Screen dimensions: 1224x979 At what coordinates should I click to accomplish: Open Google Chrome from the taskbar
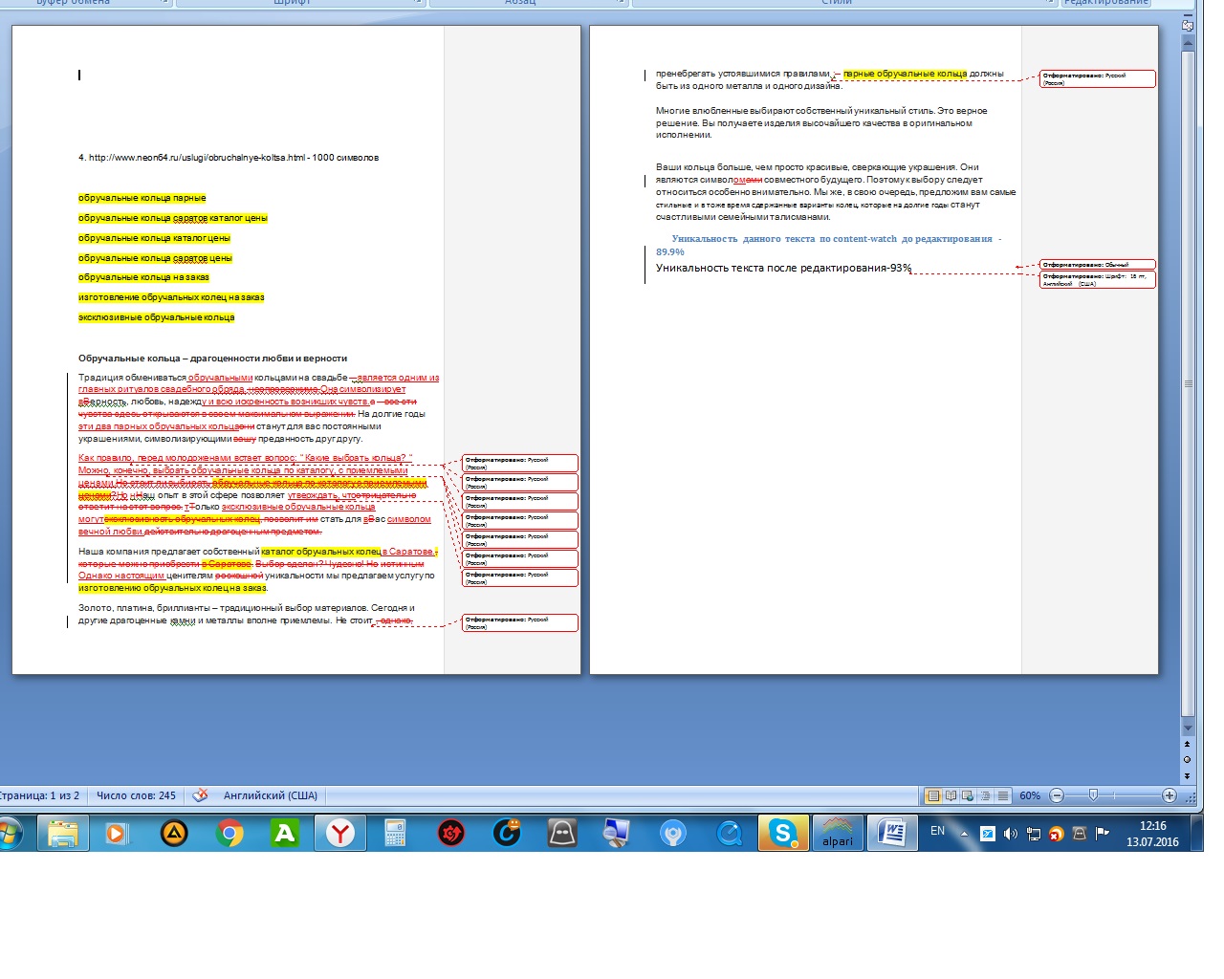(229, 834)
